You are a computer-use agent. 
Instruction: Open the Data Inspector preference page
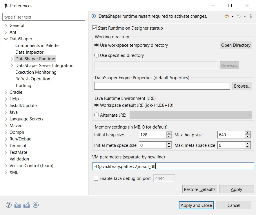(30, 52)
